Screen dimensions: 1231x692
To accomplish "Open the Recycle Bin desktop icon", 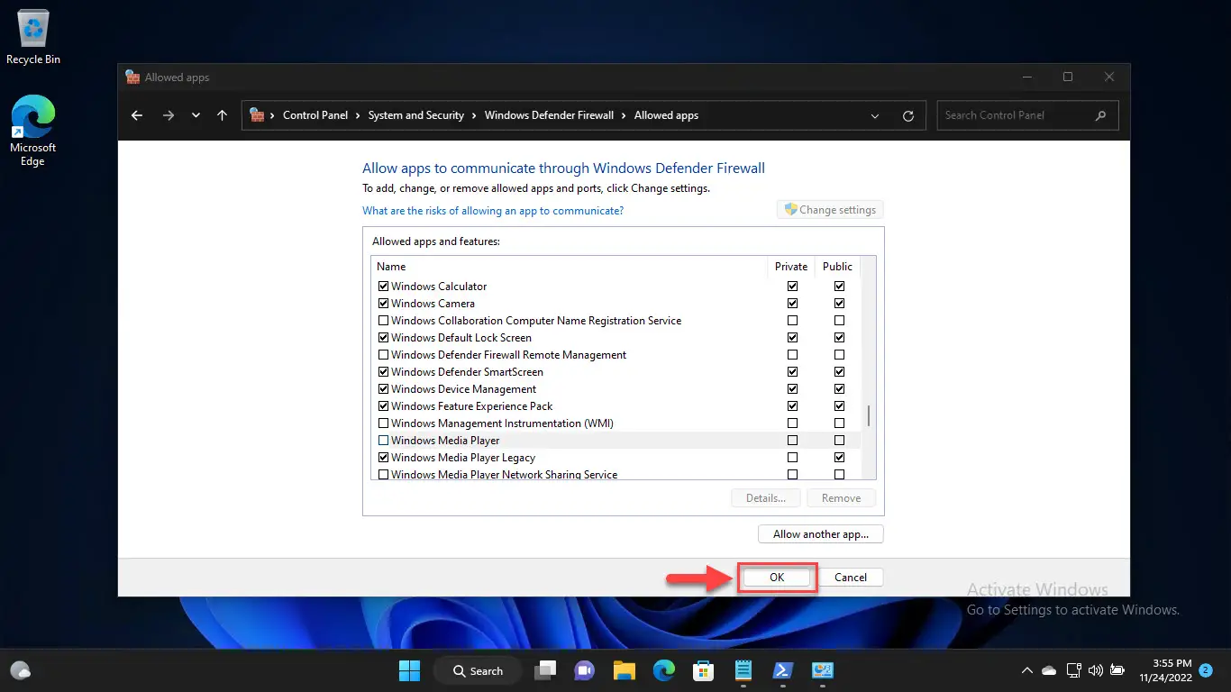I will coord(33,38).
